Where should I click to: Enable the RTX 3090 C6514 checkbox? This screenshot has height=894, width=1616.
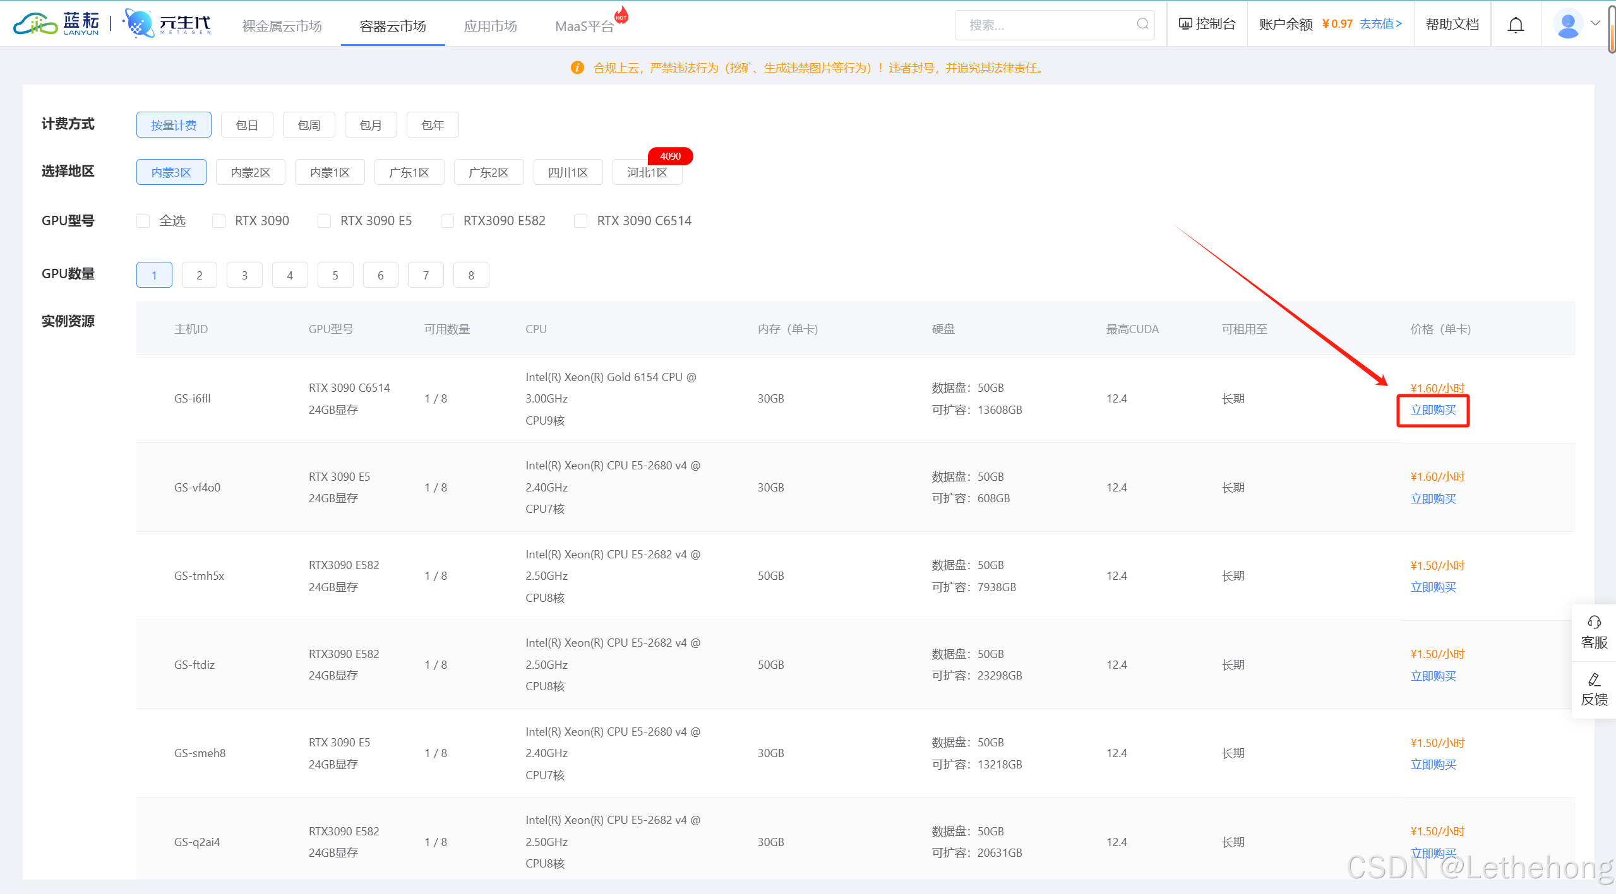pos(580,221)
